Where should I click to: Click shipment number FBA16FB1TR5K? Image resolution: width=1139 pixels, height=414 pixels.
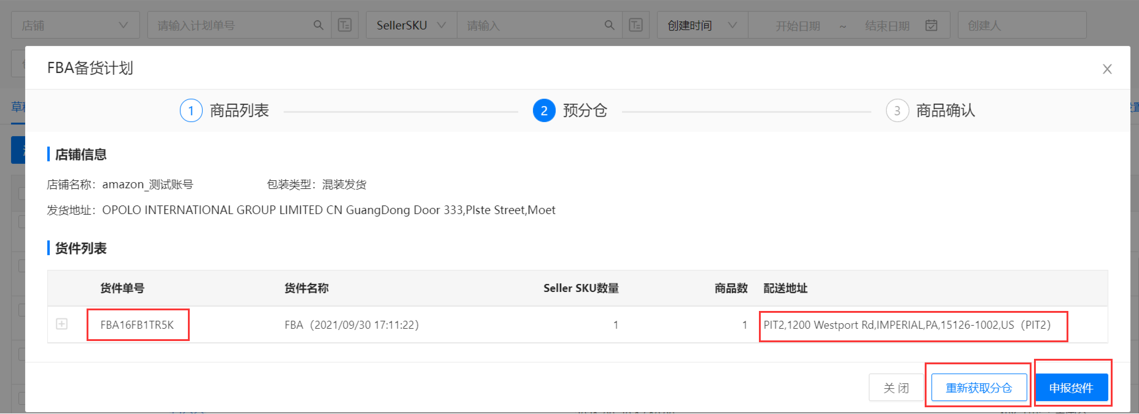[x=137, y=325]
